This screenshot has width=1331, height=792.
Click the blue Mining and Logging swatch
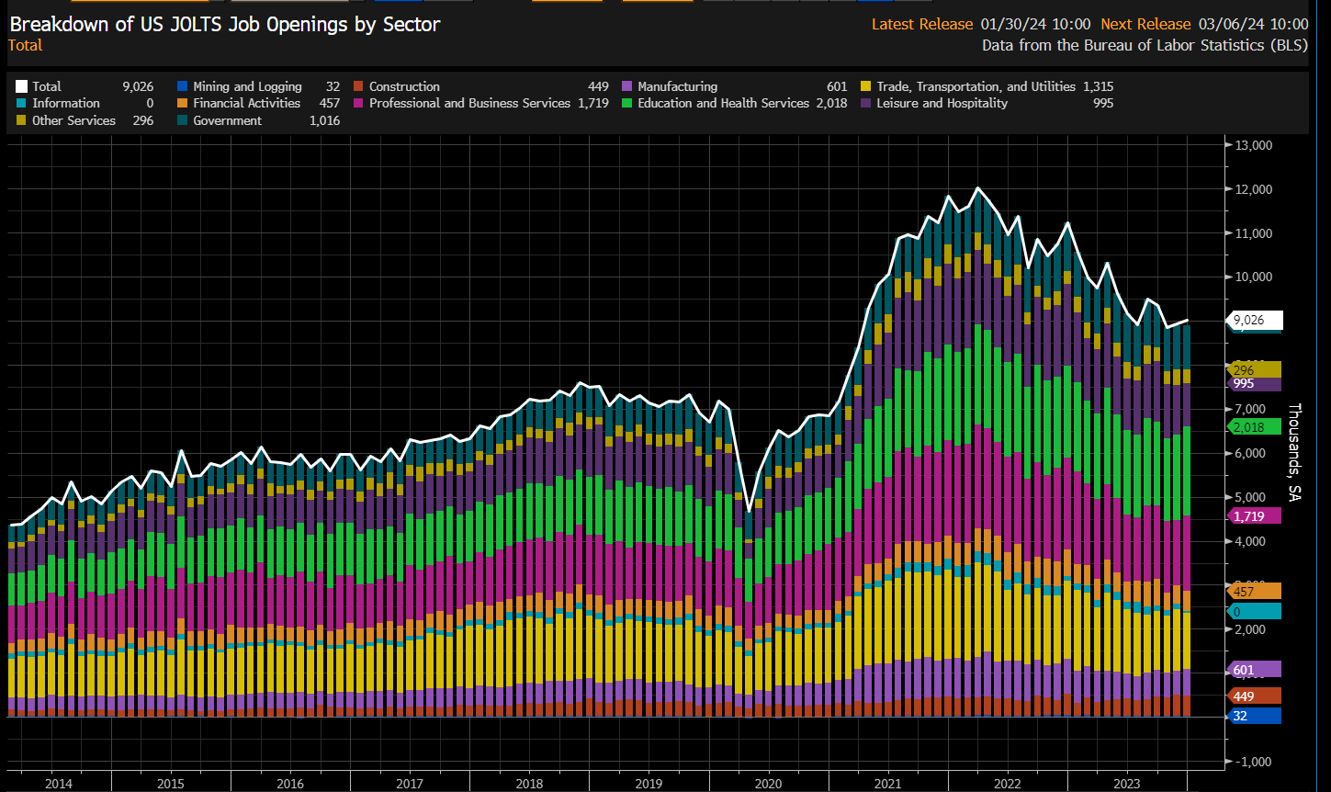tap(182, 86)
